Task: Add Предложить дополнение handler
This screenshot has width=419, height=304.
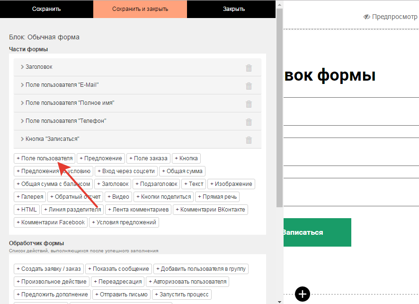Action: pos(53,295)
